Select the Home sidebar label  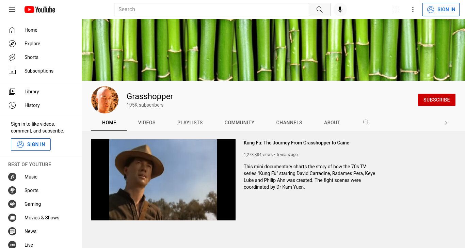(31, 30)
